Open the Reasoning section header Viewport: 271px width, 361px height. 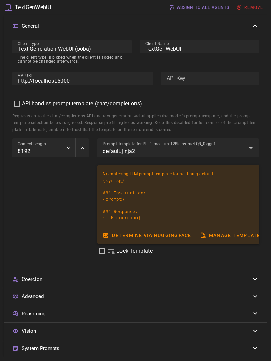coord(135,314)
